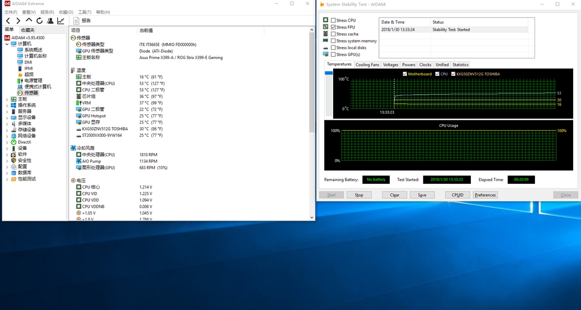The height and width of the screenshot is (310, 581).
Task: Open the user/person icon in the toolbar
Action: (x=50, y=20)
